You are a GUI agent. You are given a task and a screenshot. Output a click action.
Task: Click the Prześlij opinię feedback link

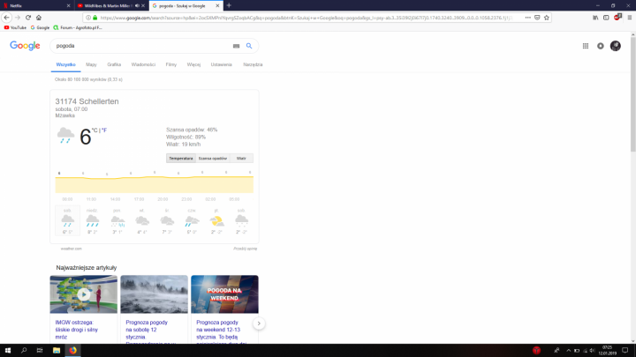pyautogui.click(x=245, y=249)
